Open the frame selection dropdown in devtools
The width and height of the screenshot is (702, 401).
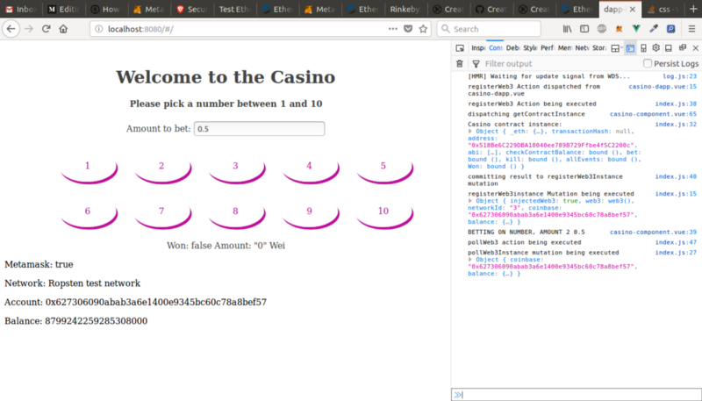[617, 48]
